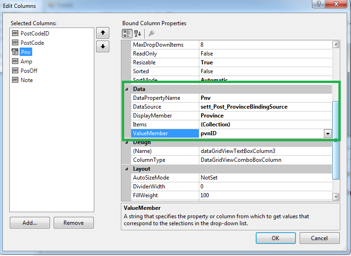This screenshot has width=351, height=256.
Task: Click the Amp column icon
Action: pyautogui.click(x=15, y=61)
